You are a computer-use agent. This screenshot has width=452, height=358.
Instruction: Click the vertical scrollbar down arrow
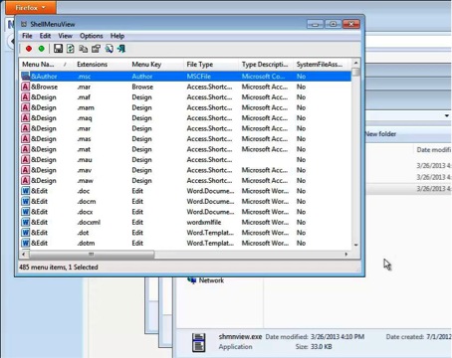pos(355,245)
